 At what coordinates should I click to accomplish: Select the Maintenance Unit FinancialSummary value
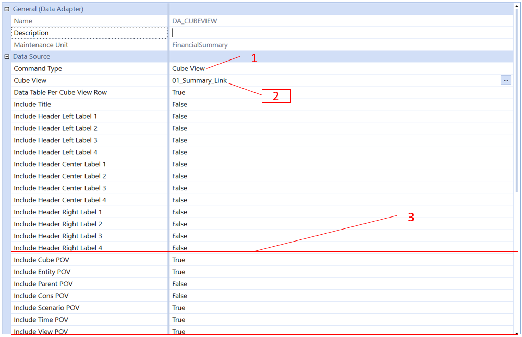point(200,45)
